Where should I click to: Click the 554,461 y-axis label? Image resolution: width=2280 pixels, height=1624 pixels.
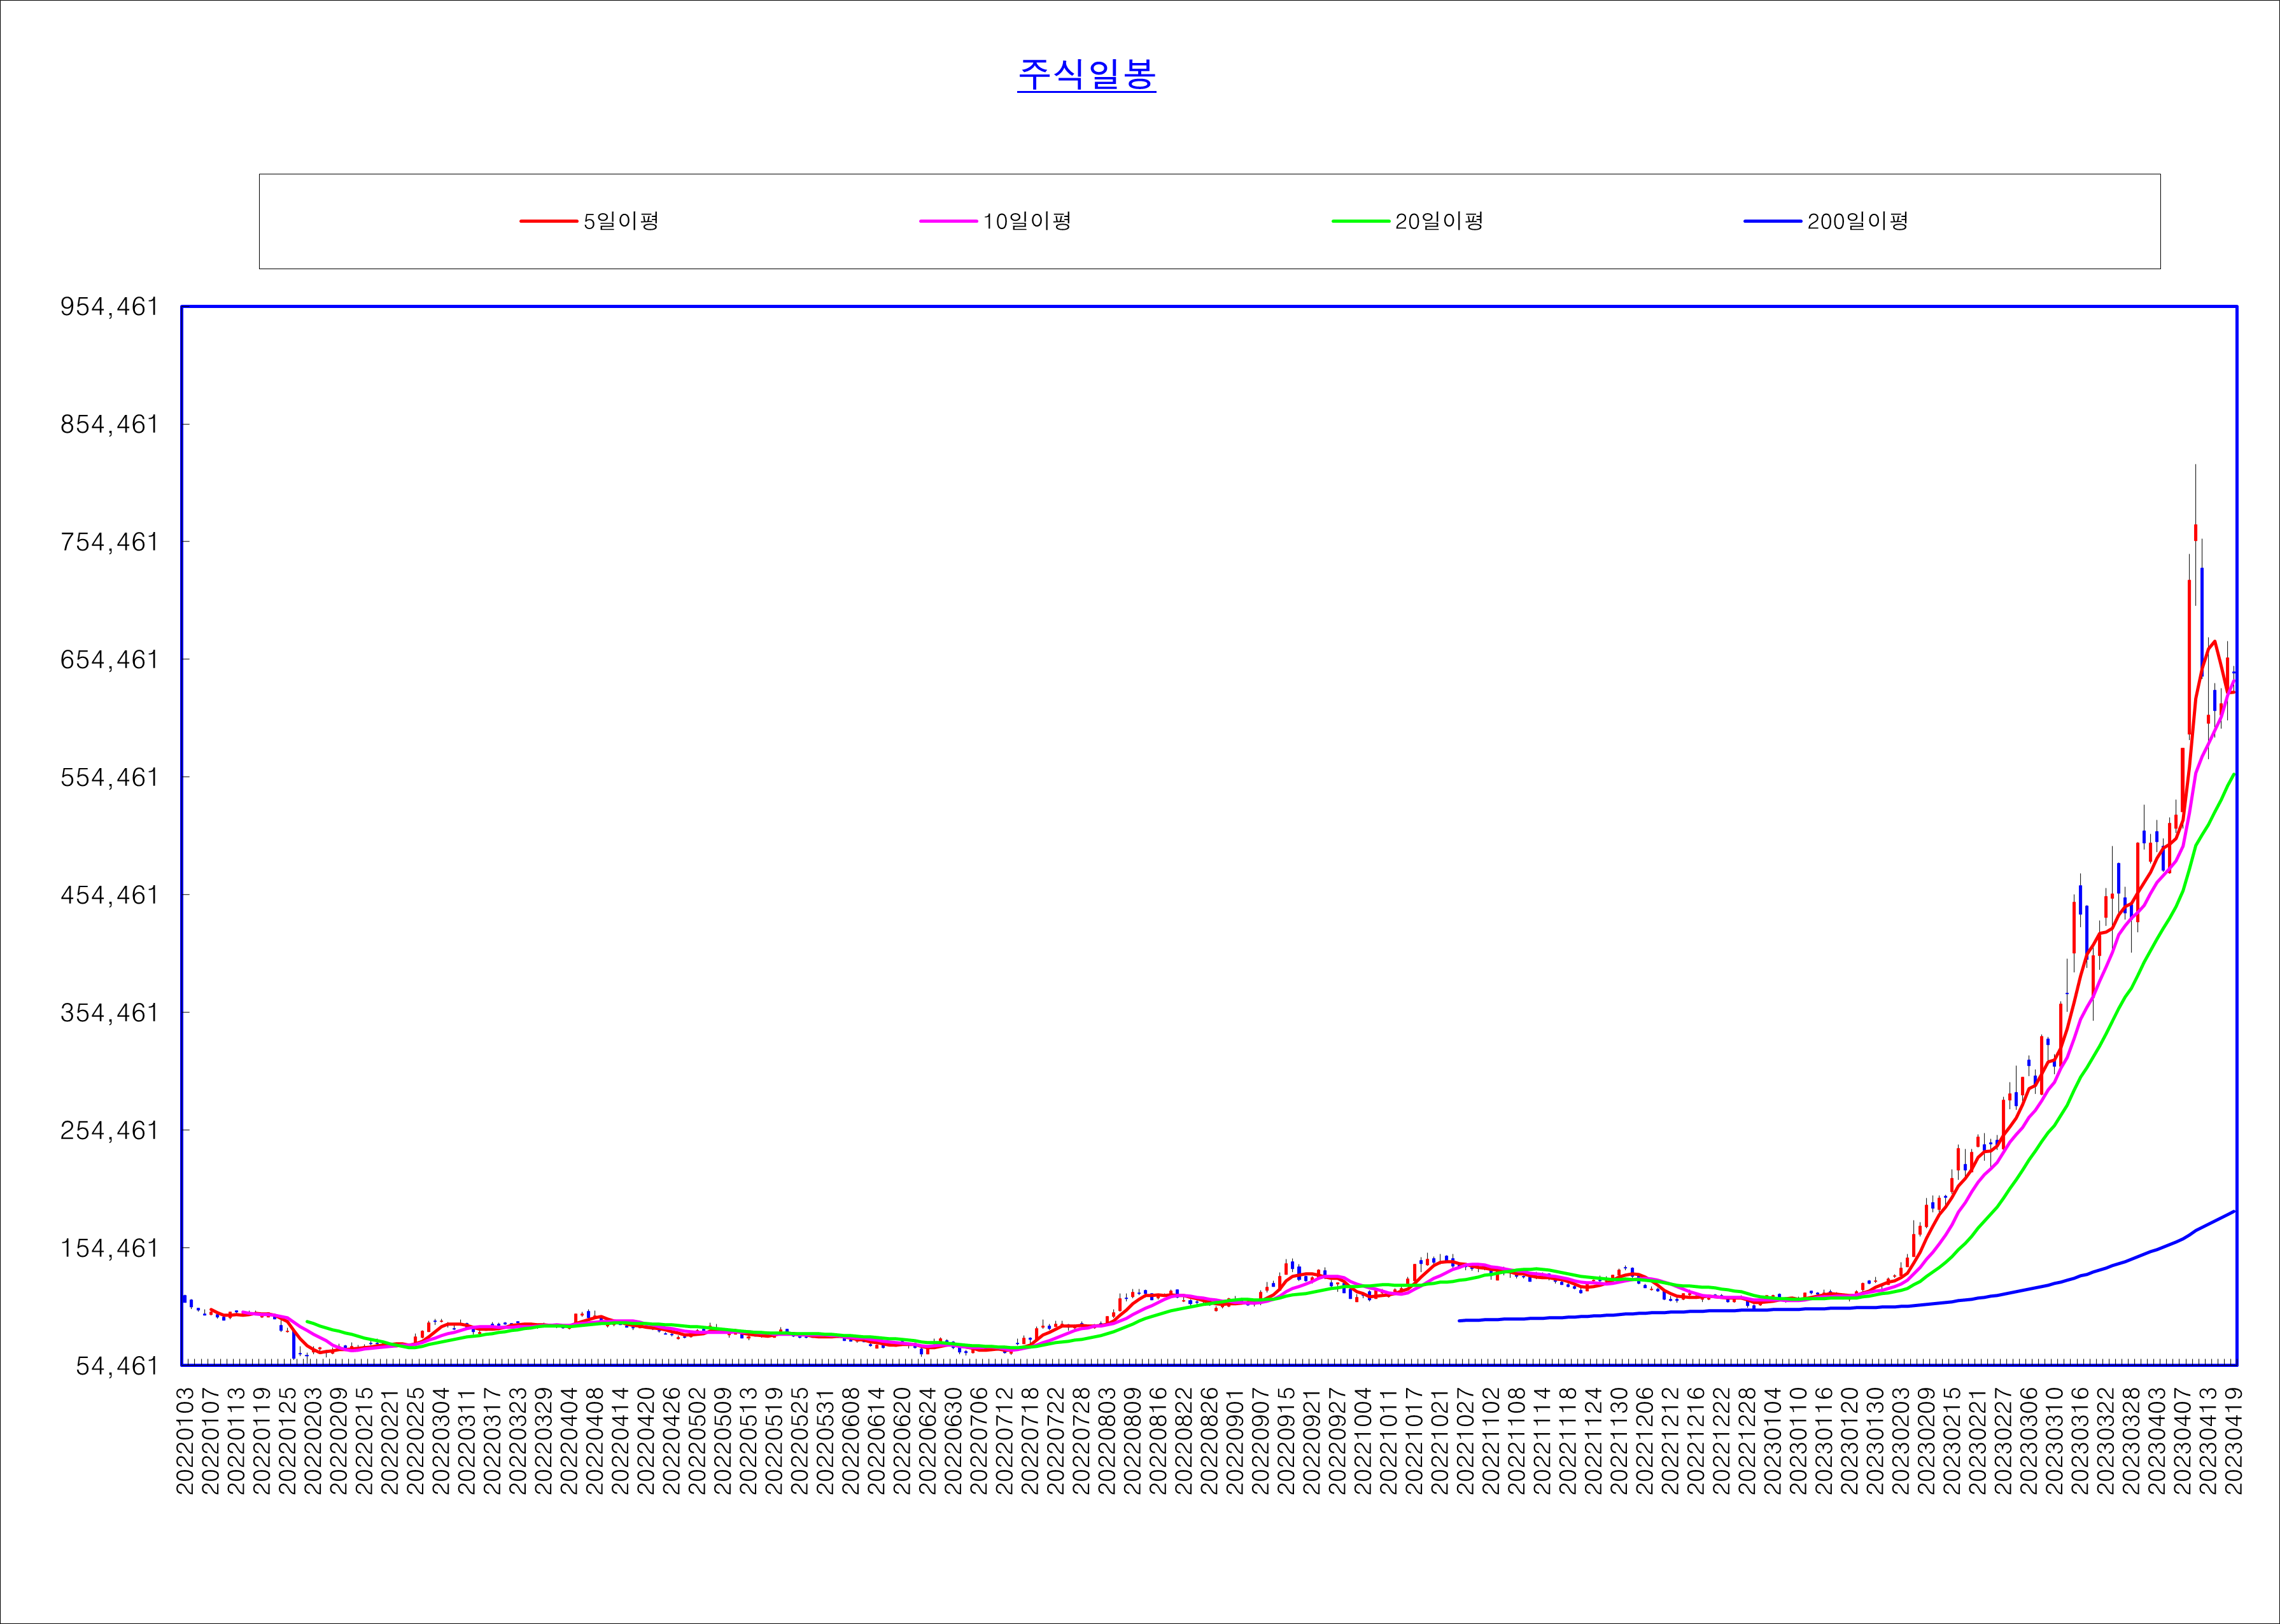point(110,777)
